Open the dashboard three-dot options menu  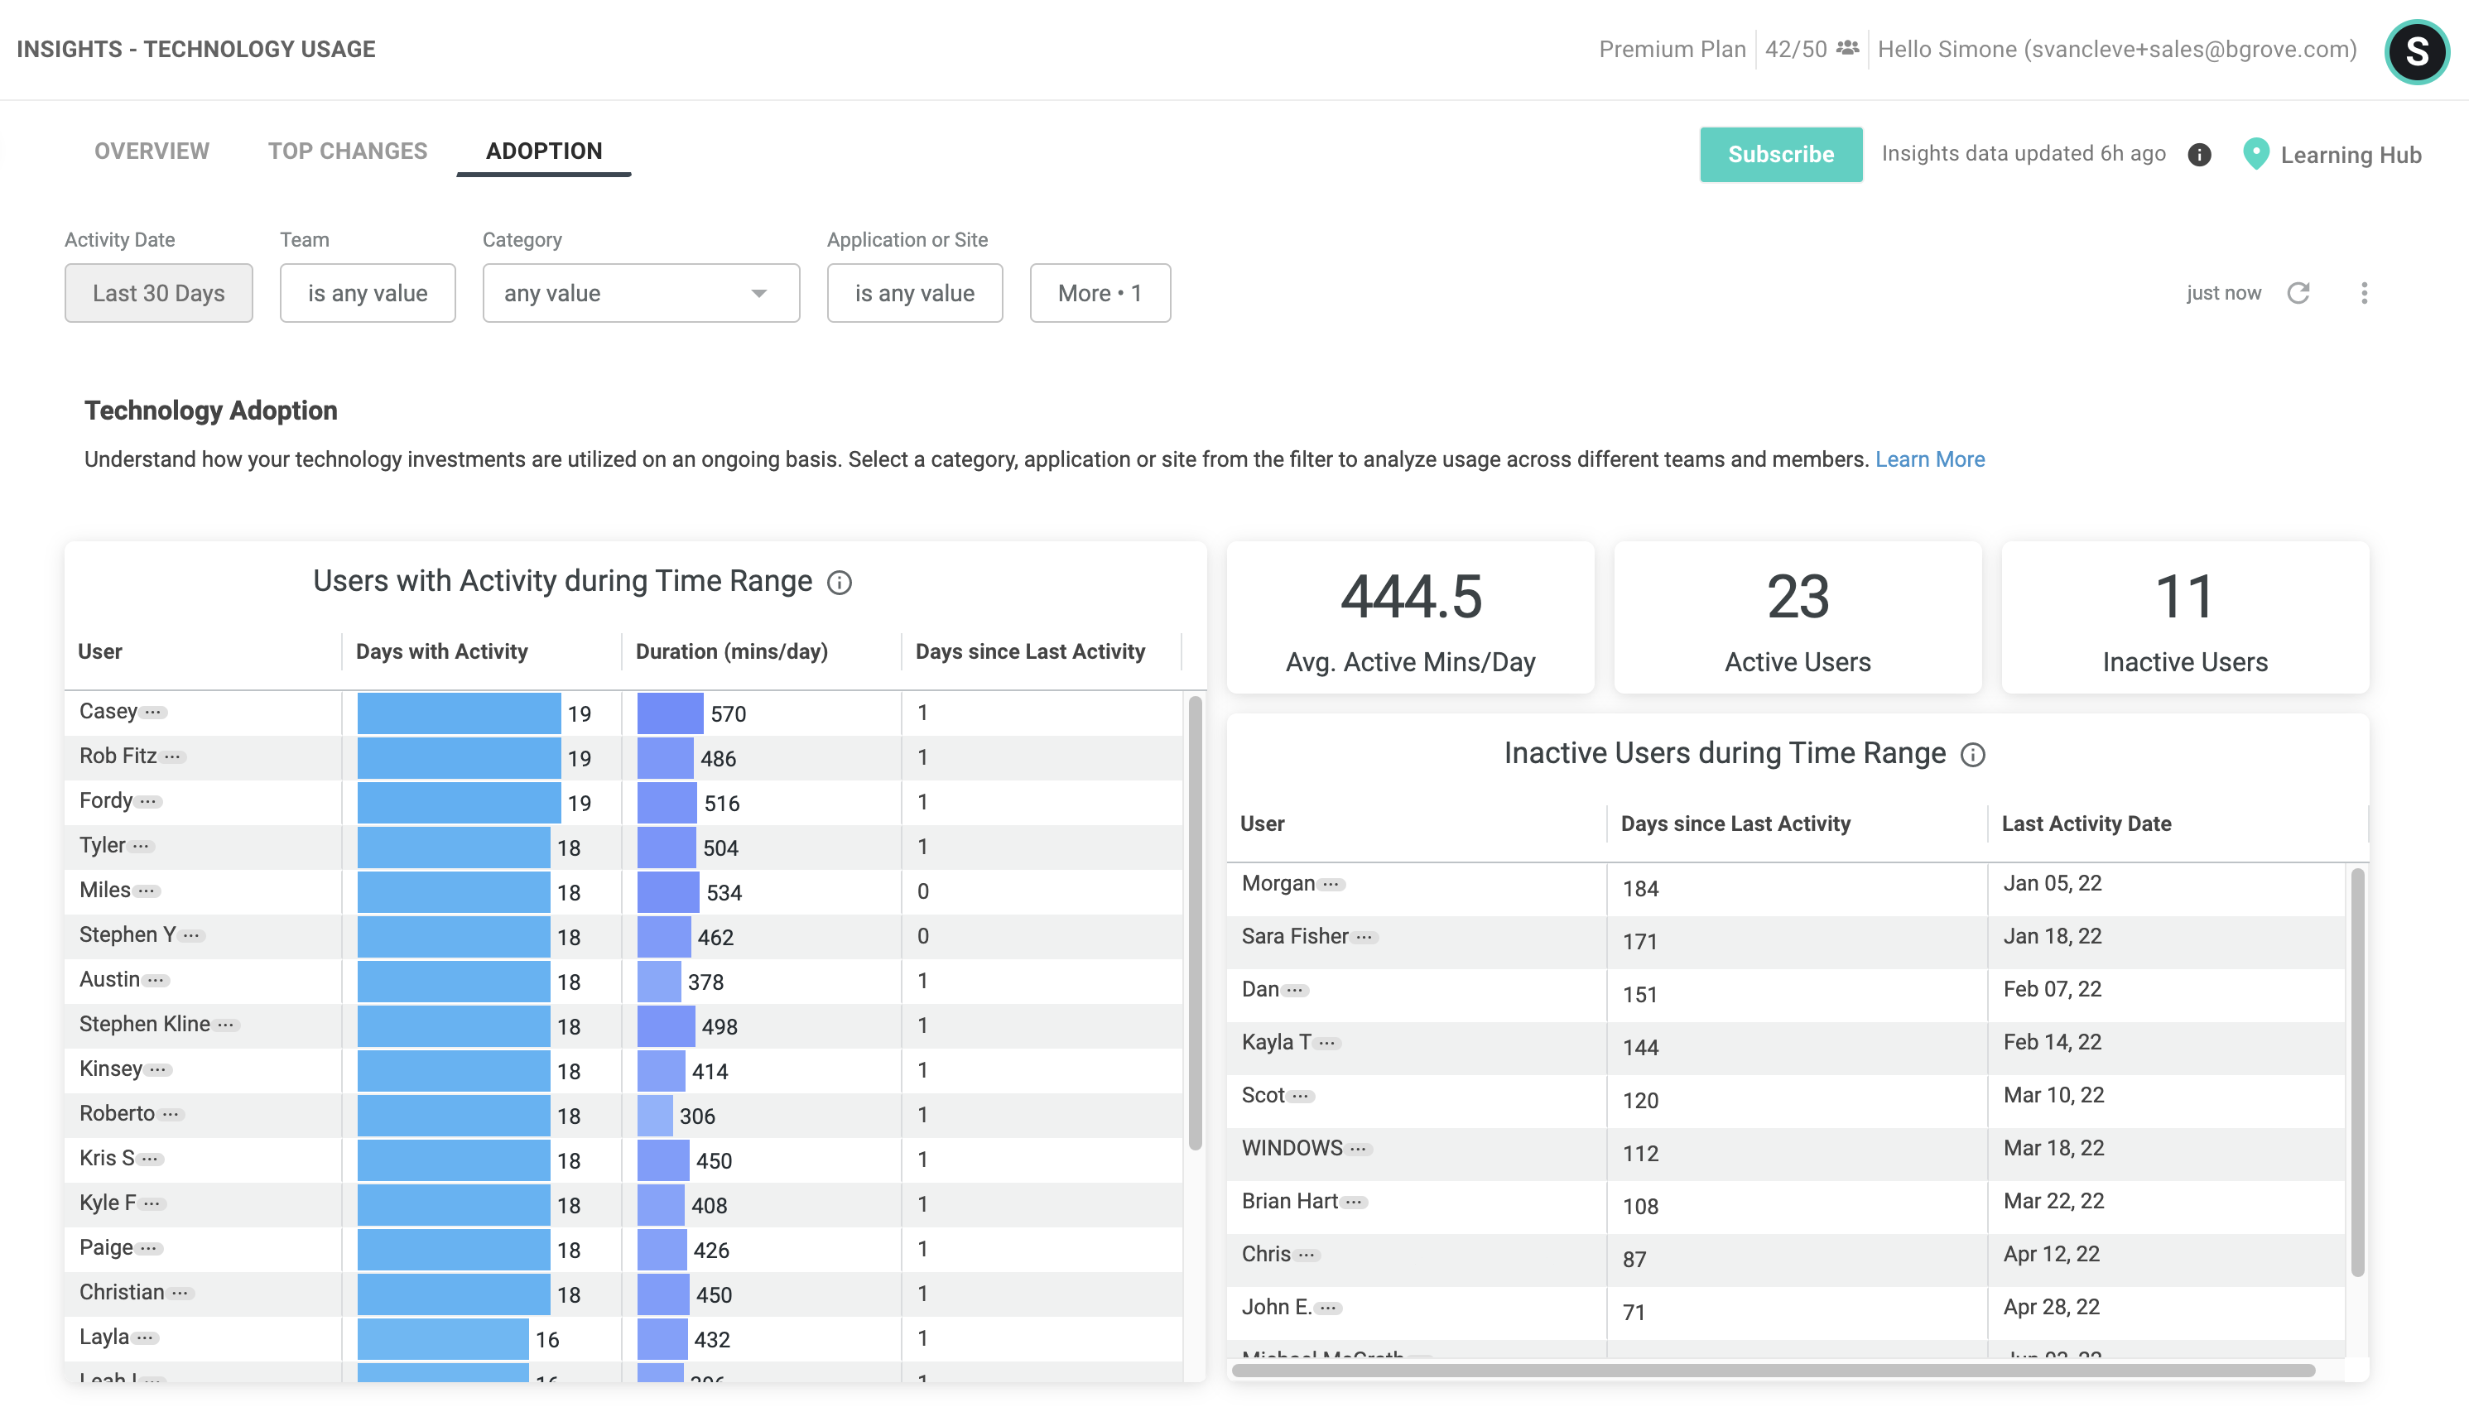click(2364, 293)
